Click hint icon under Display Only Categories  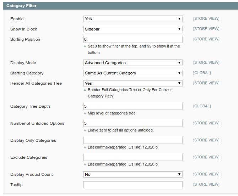[85, 147]
